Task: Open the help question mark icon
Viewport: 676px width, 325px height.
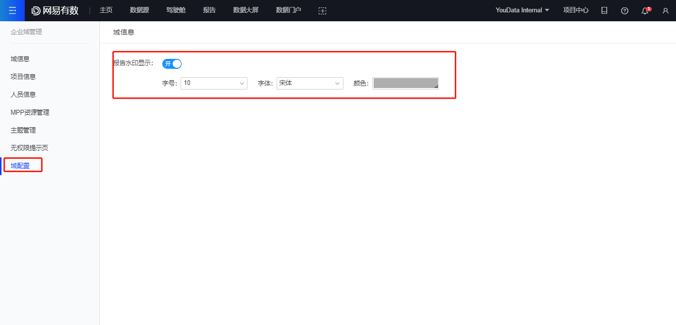Action: click(625, 10)
